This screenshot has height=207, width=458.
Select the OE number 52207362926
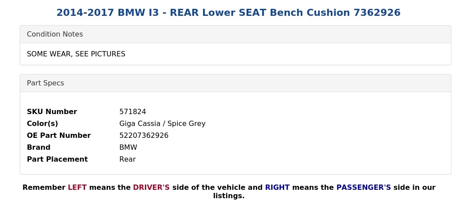pos(144,136)
